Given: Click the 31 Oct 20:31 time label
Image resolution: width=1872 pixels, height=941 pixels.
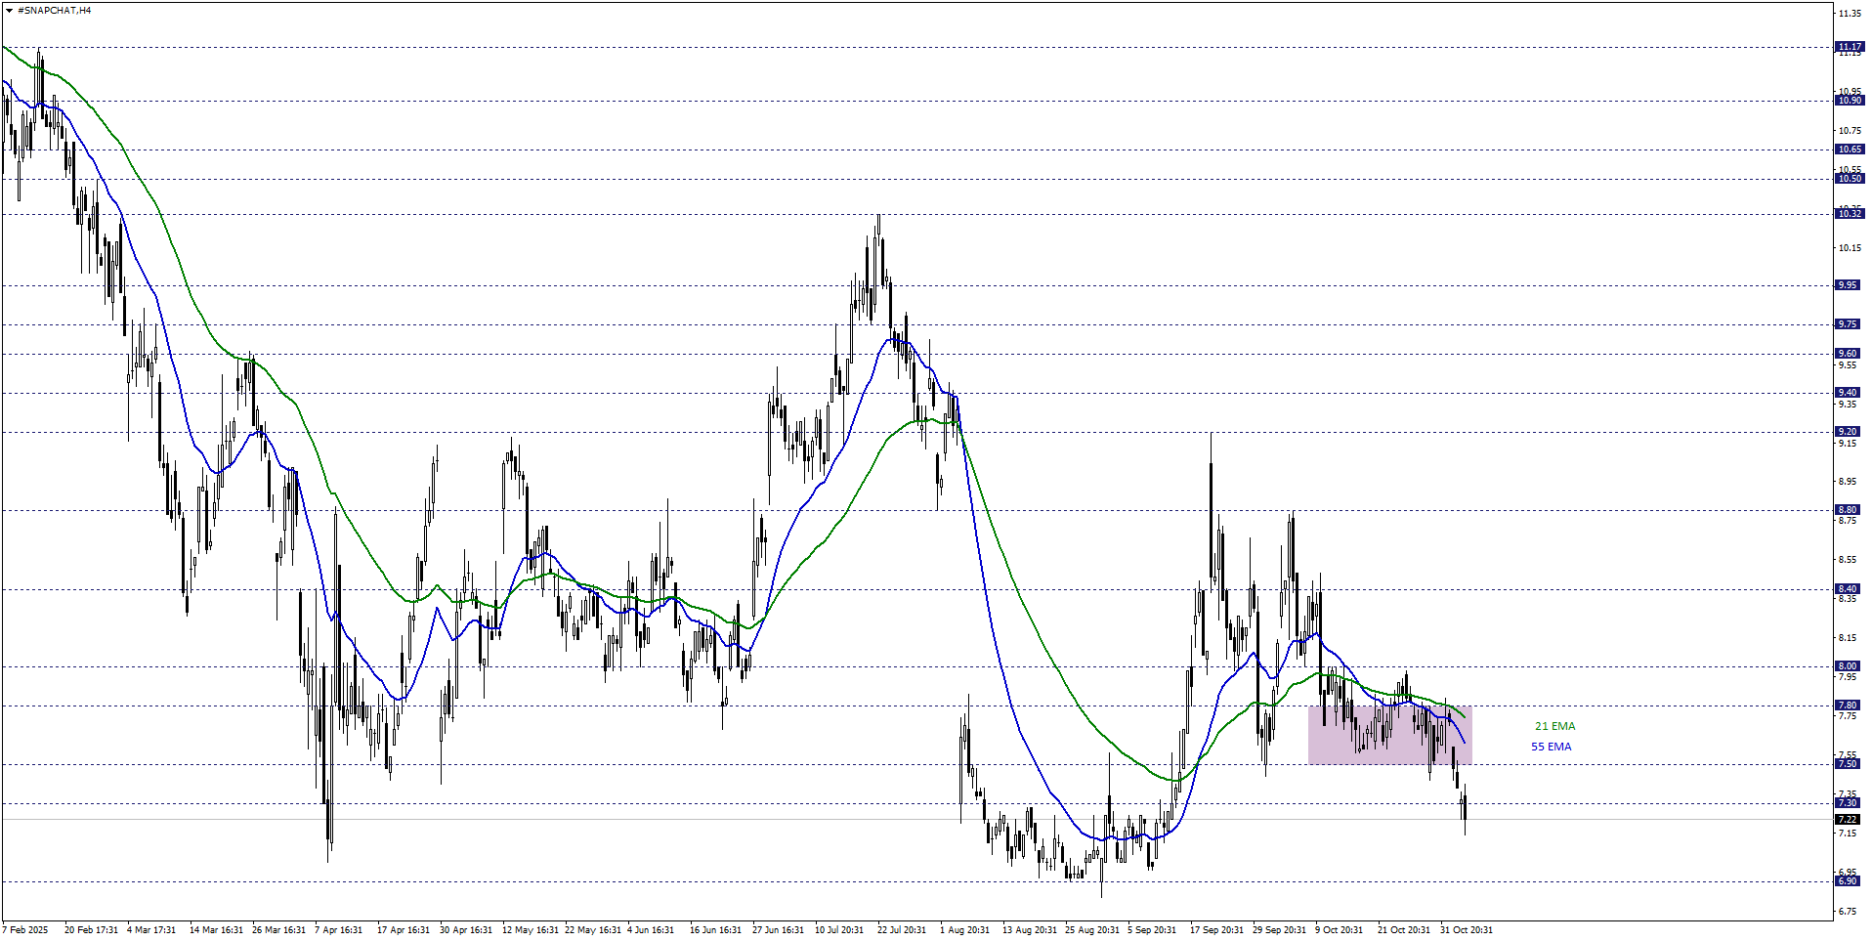Looking at the screenshot, I should (1466, 930).
